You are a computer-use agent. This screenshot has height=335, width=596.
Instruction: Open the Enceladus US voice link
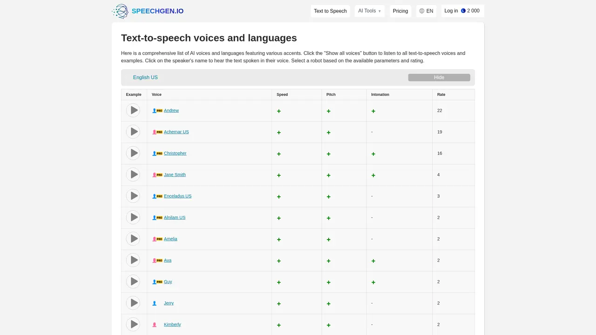coord(177,196)
